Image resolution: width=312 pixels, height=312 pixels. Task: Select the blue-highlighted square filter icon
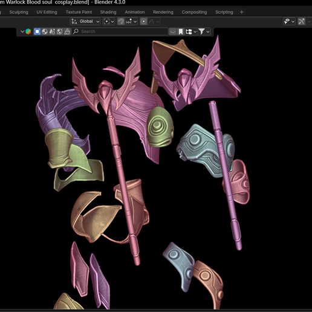[37, 31]
